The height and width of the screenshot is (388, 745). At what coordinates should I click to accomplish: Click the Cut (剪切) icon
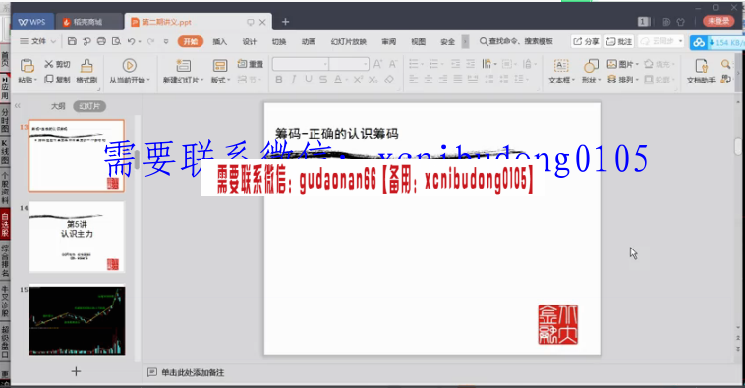coord(48,64)
